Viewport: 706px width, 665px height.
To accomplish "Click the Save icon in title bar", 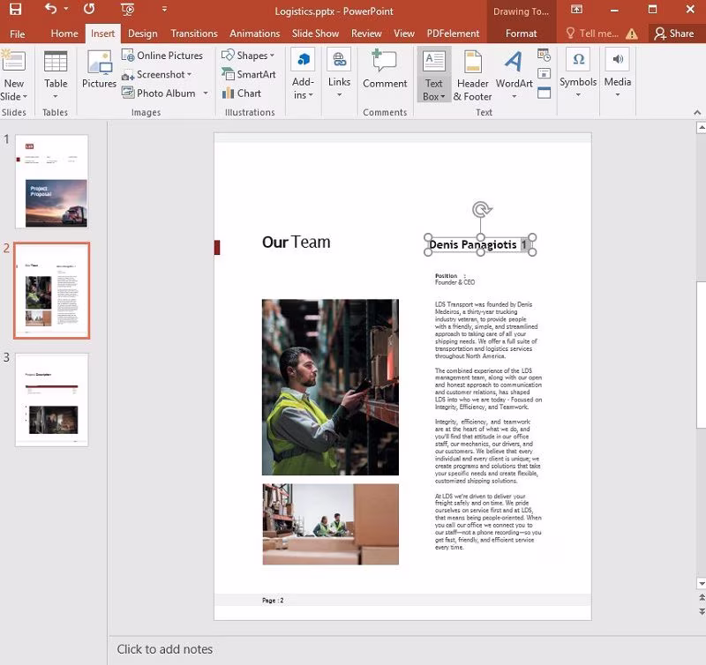I will (x=15, y=10).
